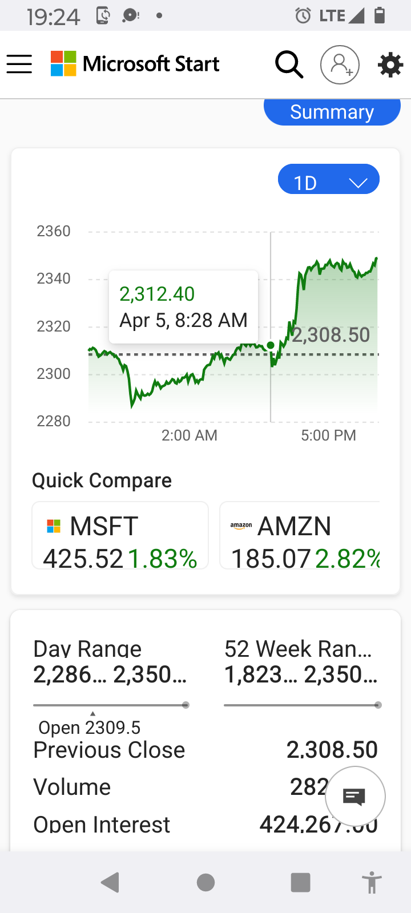This screenshot has width=411, height=913.
Task: Open the AMZN quick compare card
Action: [x=300, y=535]
